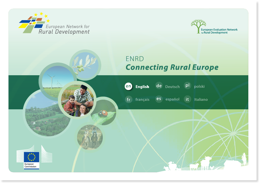
Task: Select the 'it' language badge
Action: click(188, 99)
